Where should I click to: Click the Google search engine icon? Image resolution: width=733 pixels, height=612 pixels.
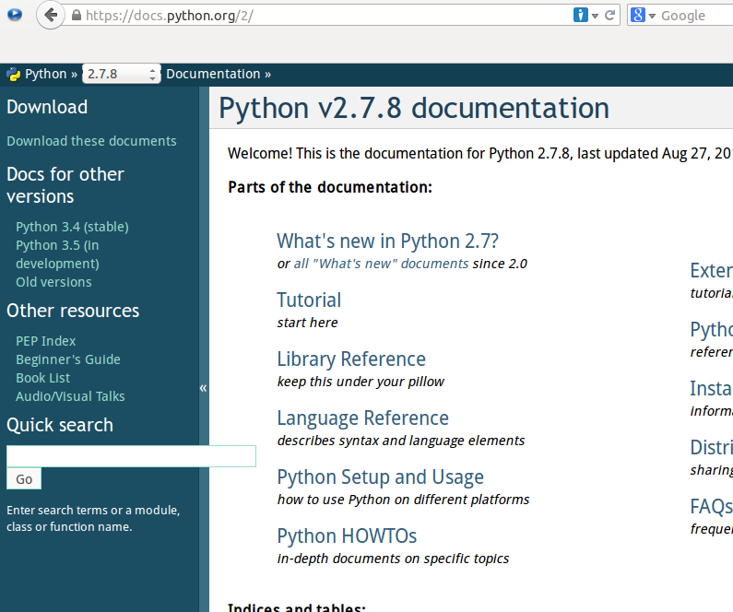click(638, 16)
